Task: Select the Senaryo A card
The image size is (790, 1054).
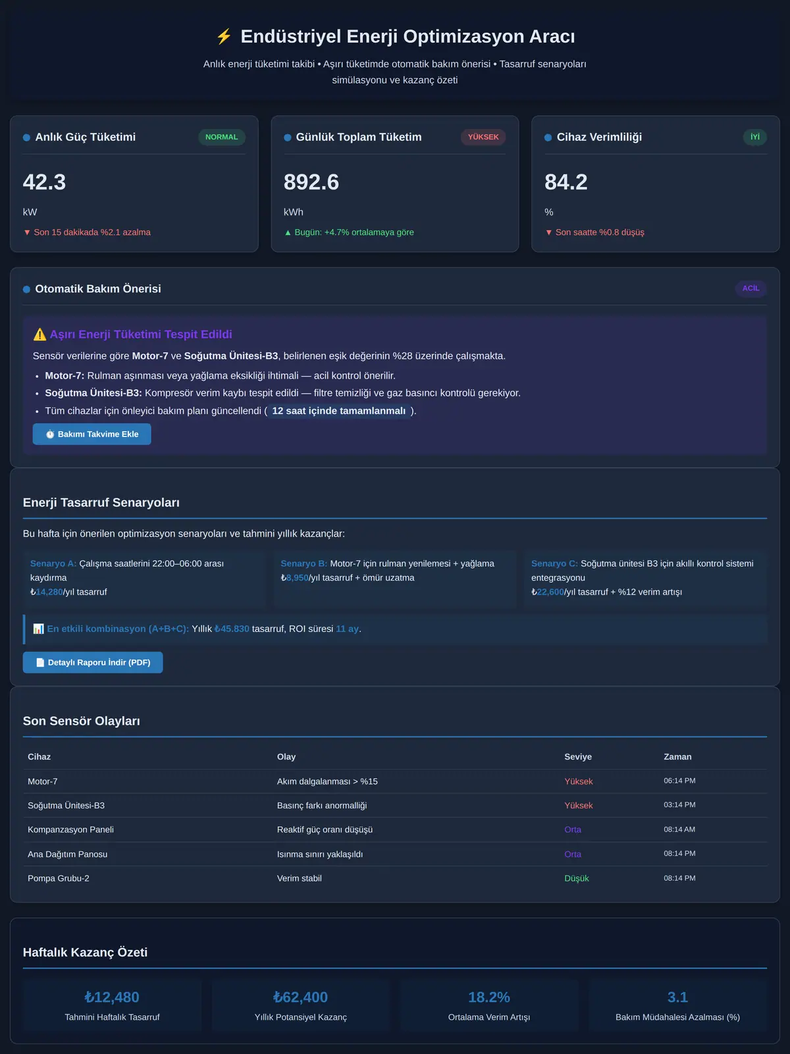Action: tap(144, 578)
